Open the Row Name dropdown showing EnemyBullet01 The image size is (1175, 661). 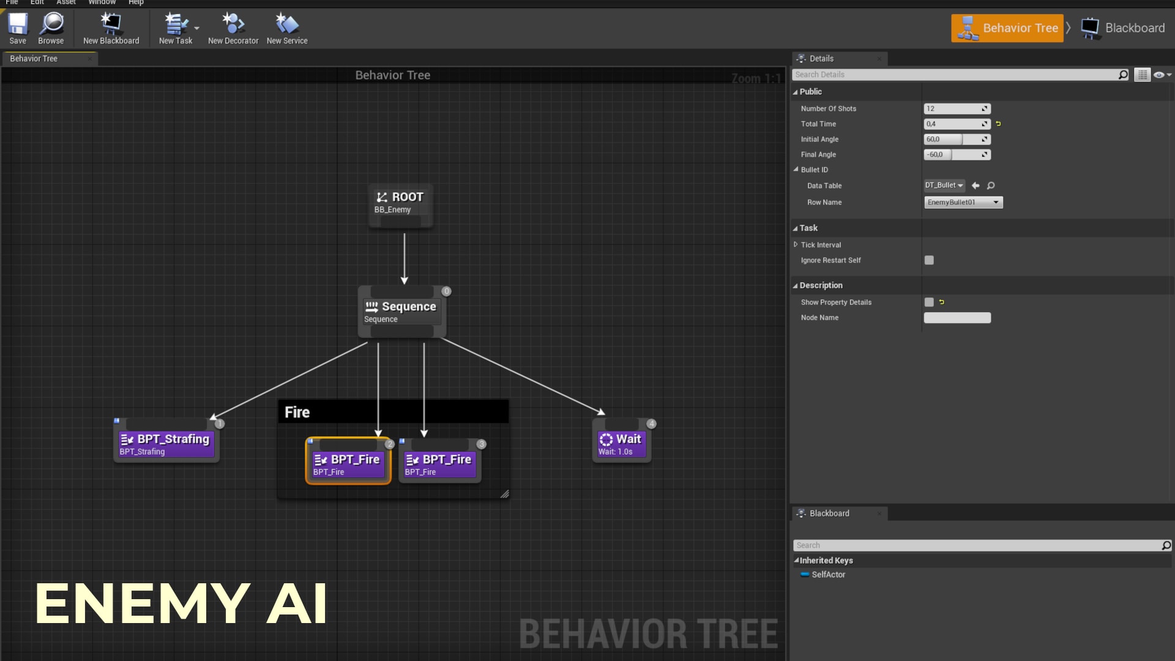(963, 202)
